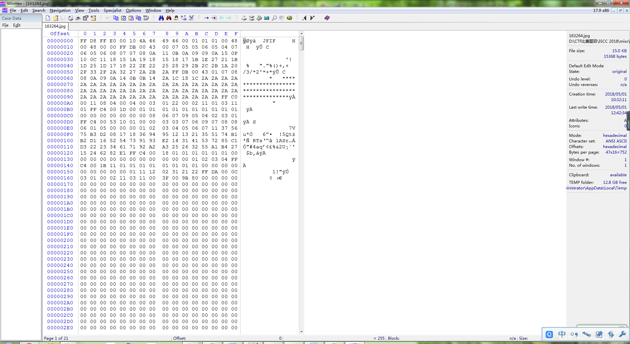Click the 'ANSI ASCII' character set value
The height and width of the screenshot is (344, 630).
(616, 141)
